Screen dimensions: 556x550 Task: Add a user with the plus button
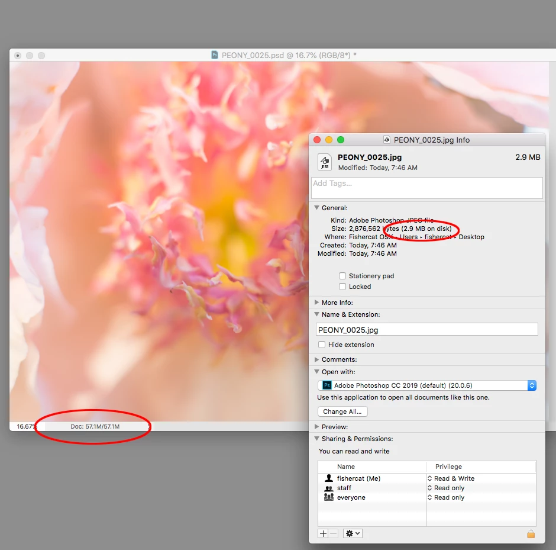click(x=323, y=533)
